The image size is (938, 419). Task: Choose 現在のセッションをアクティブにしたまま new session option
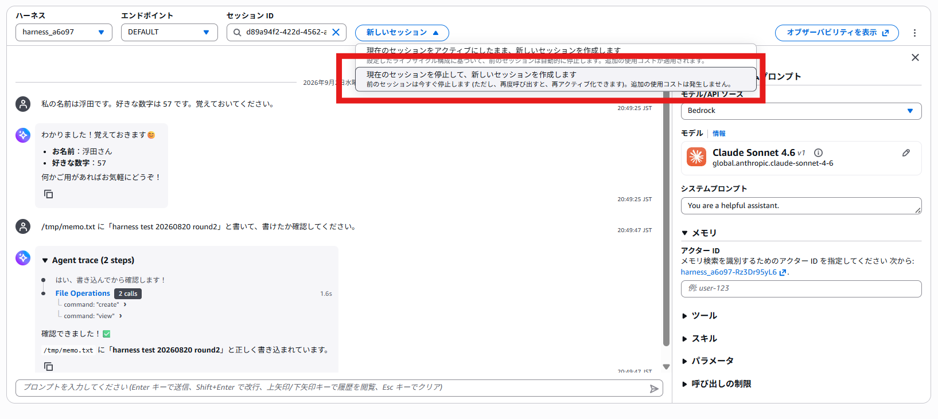555,55
